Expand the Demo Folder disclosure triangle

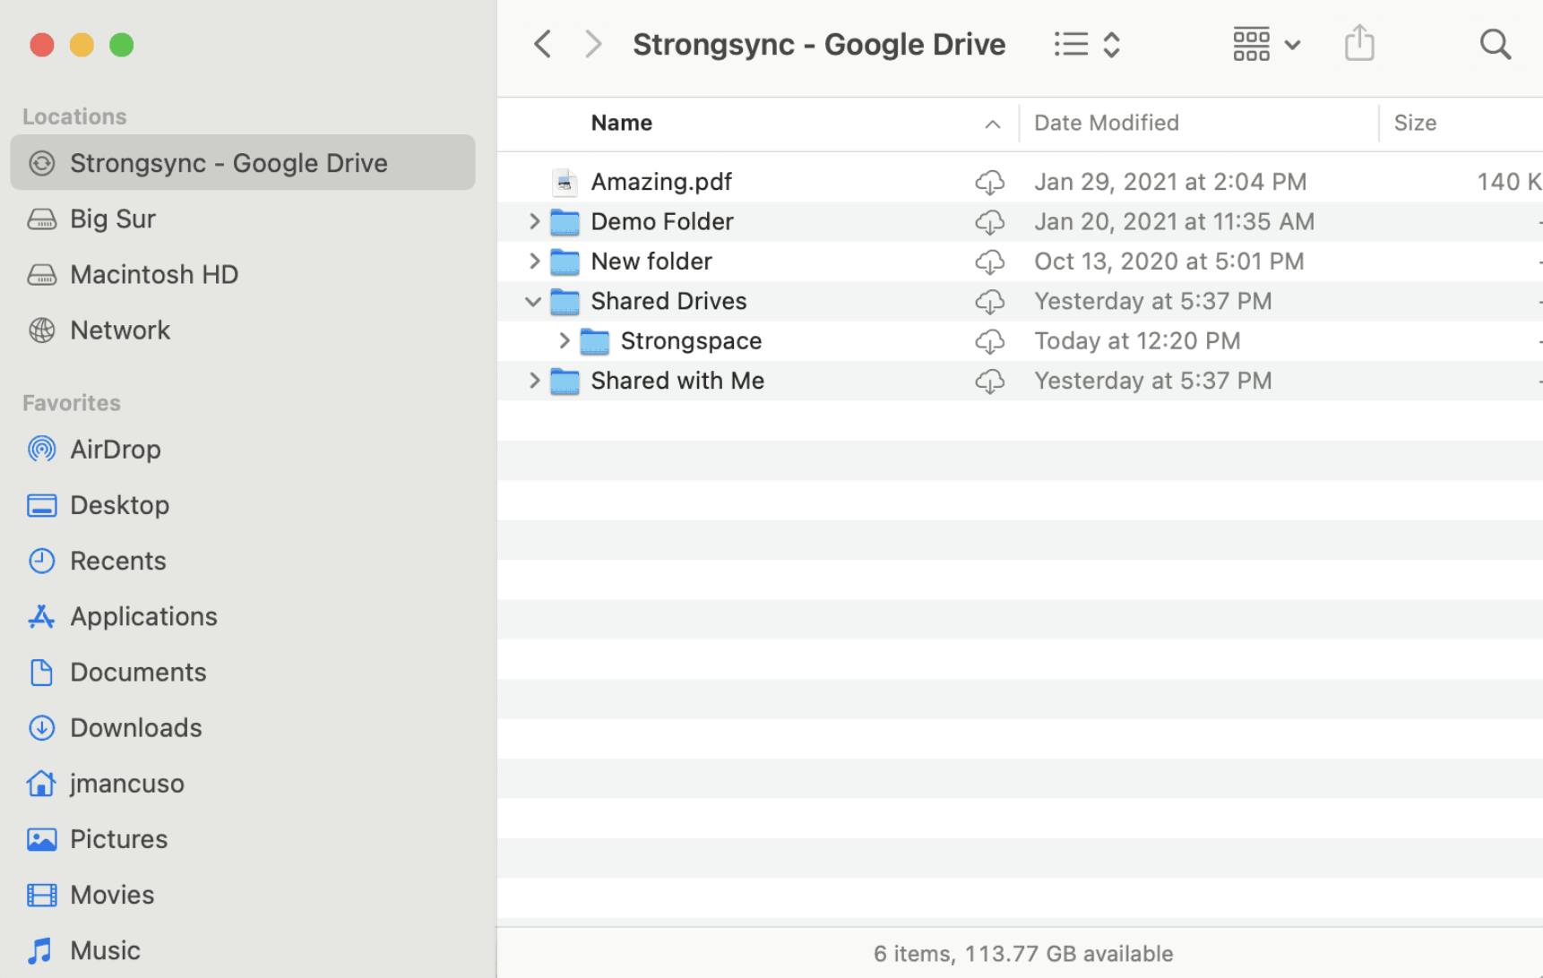[534, 221]
